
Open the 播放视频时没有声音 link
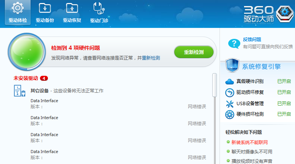252,161
